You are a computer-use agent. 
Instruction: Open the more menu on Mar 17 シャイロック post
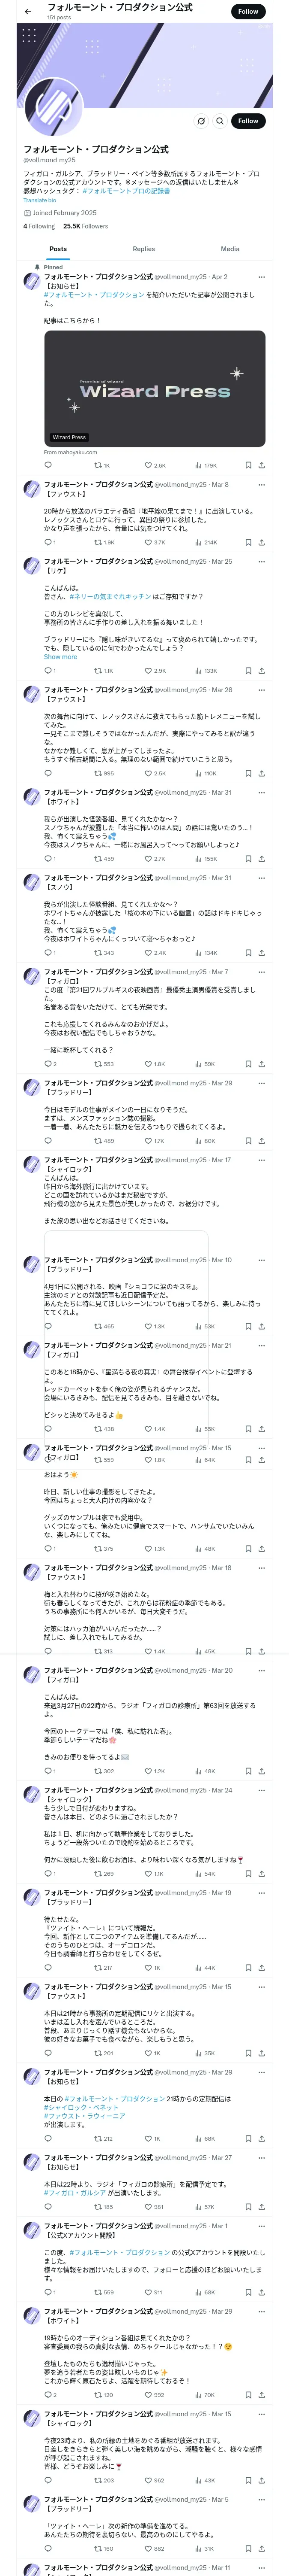[261, 1160]
